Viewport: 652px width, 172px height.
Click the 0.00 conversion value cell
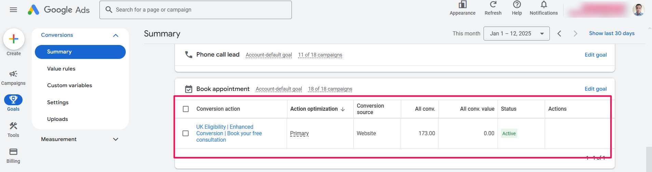(x=489, y=133)
